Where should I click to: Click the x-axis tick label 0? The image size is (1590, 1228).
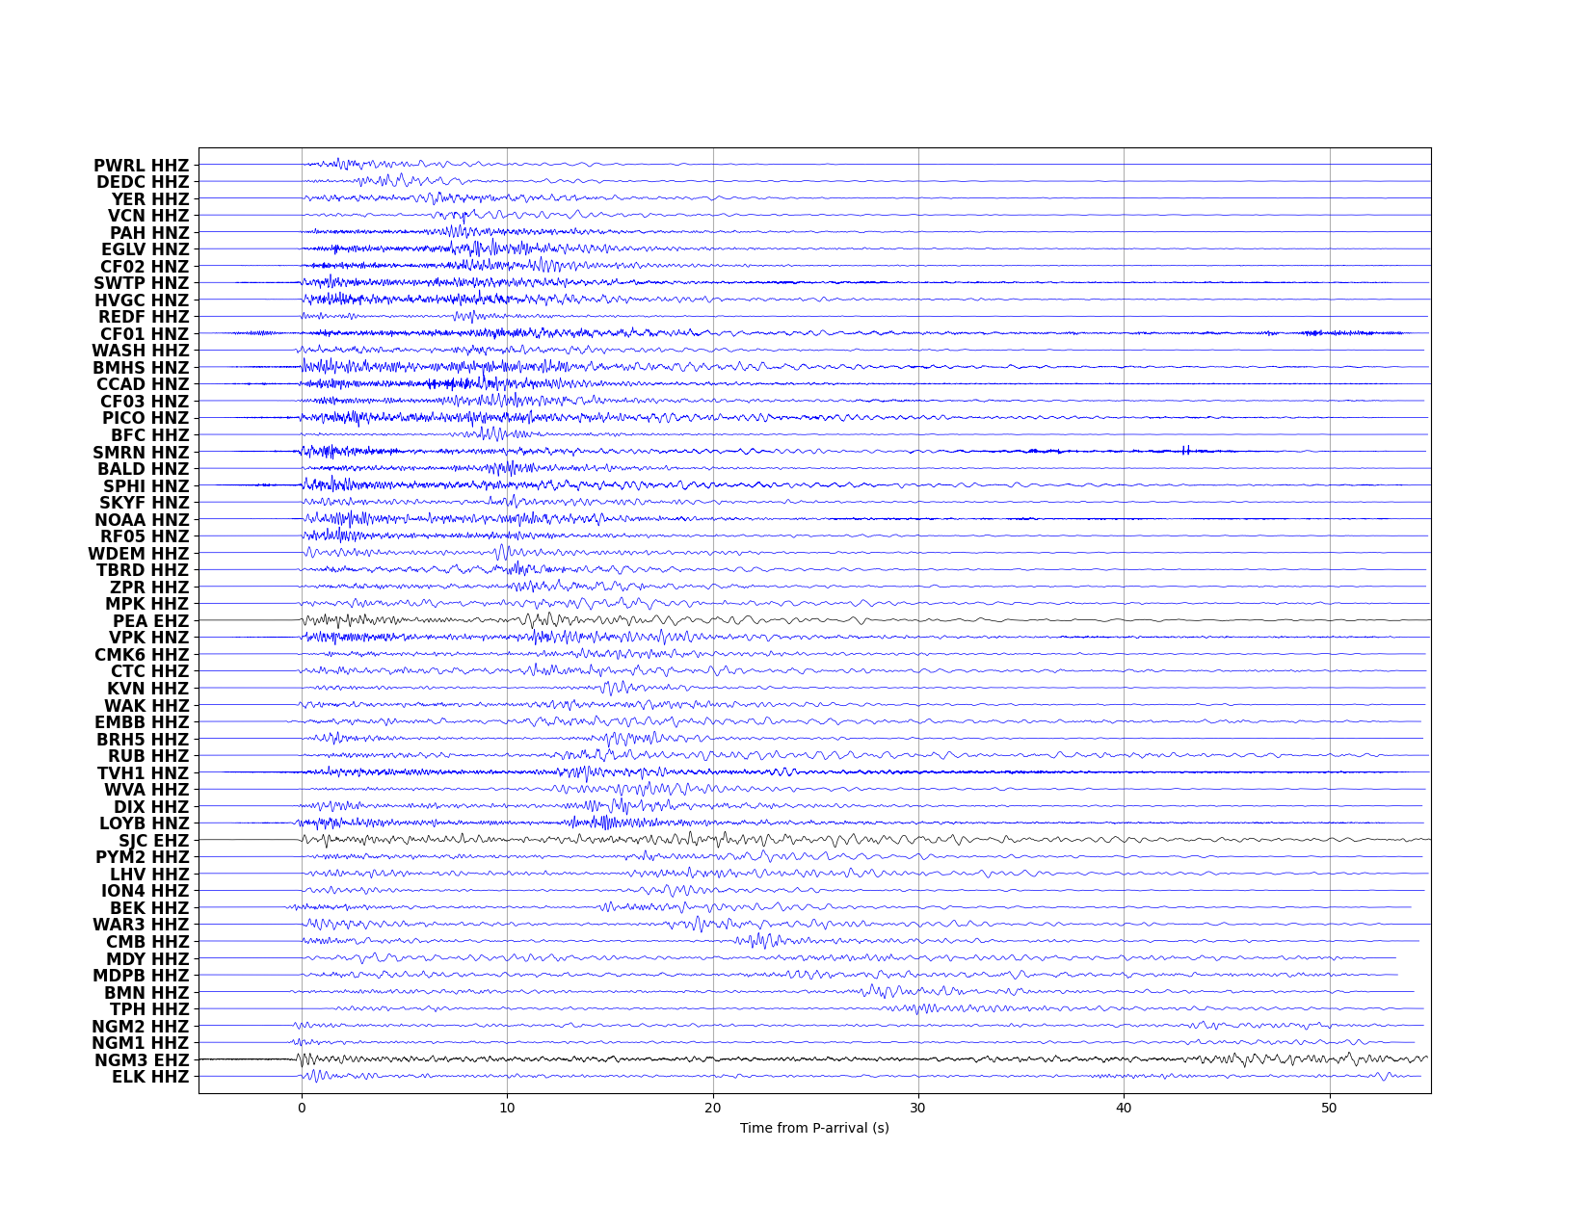(x=302, y=1108)
